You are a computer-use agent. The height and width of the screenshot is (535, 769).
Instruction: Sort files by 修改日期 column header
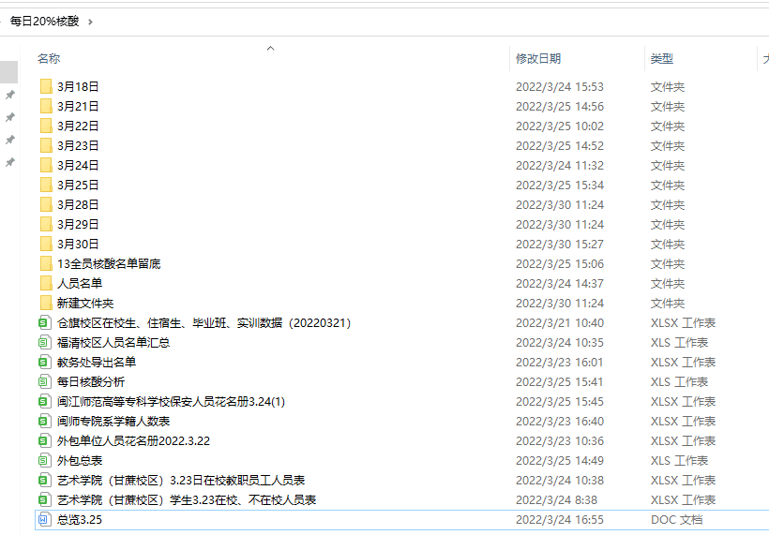coord(538,58)
